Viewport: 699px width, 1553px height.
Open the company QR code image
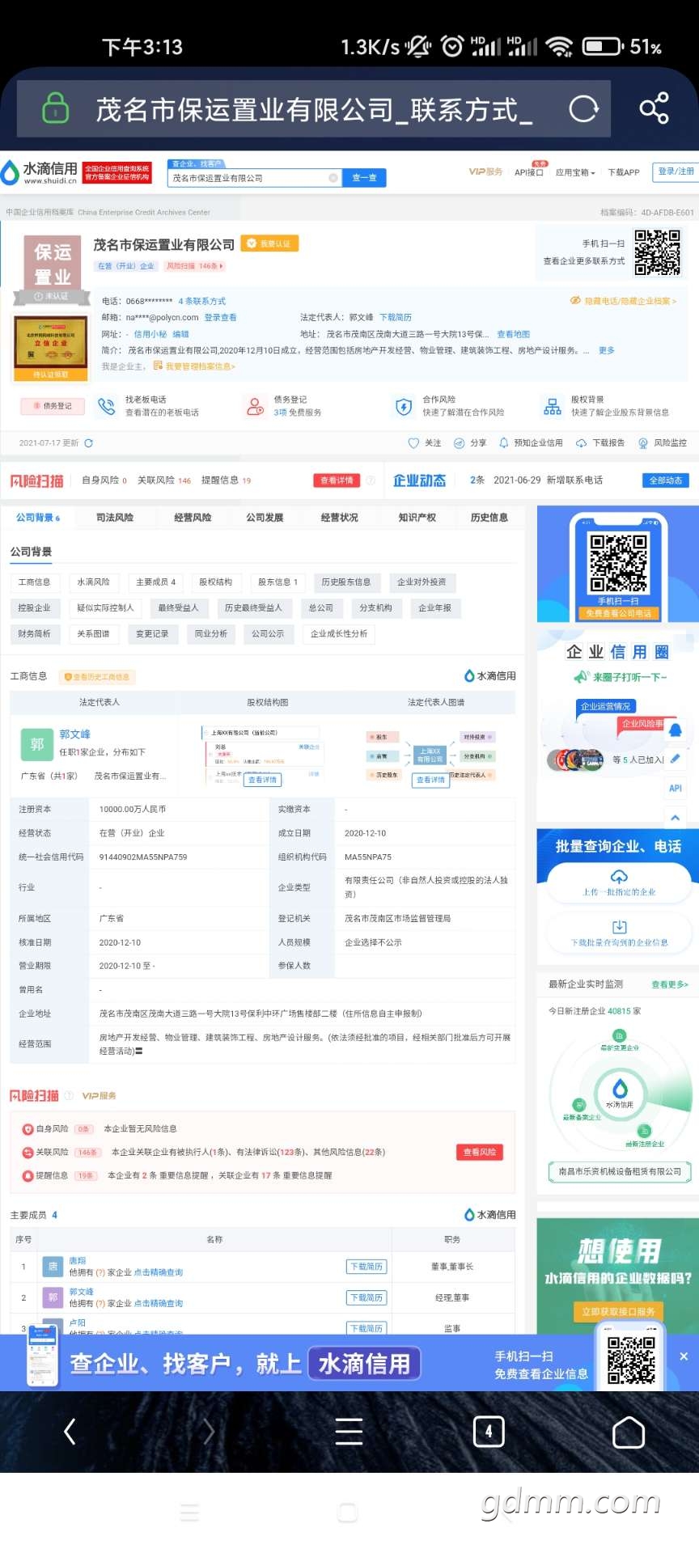(657, 252)
